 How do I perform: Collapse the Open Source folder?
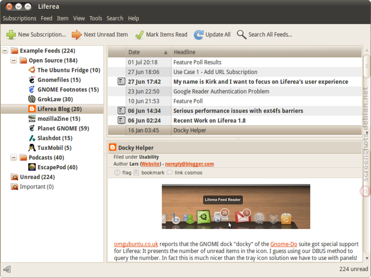[x=14, y=60]
